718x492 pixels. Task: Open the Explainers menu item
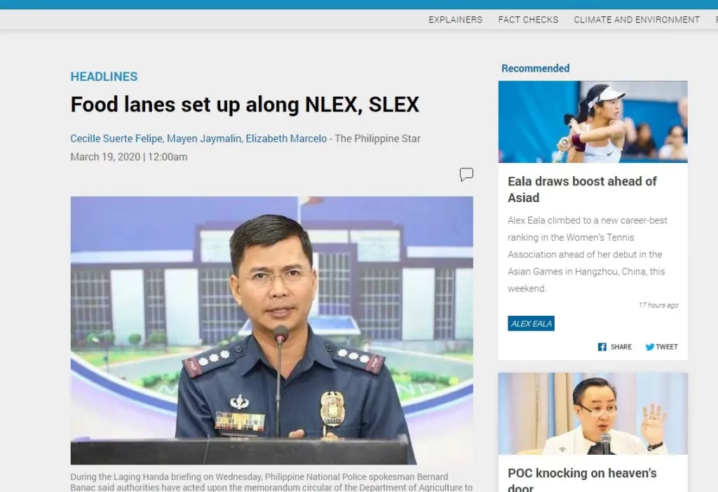[x=455, y=20]
